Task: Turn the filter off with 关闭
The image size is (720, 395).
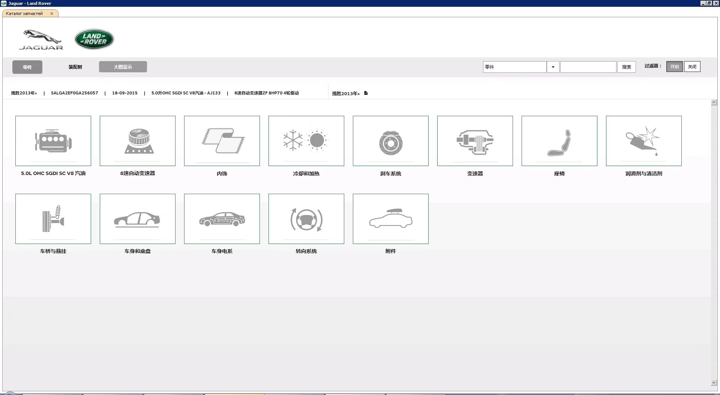Action: (x=692, y=67)
